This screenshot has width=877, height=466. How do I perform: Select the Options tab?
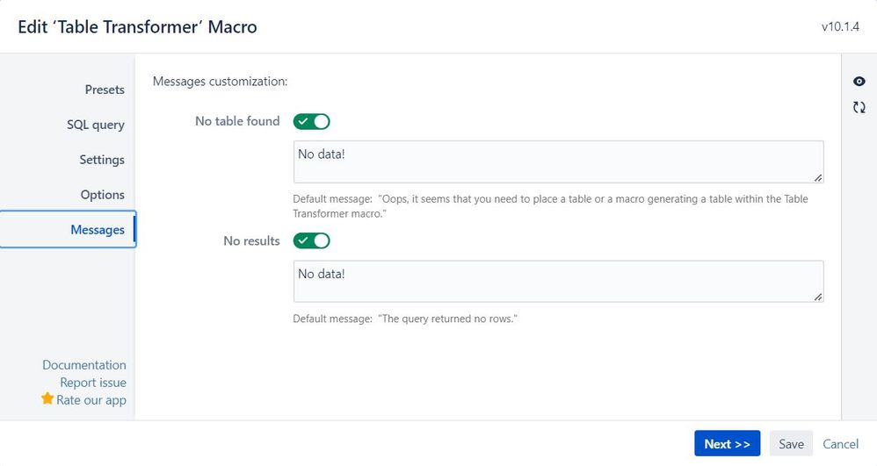102,195
